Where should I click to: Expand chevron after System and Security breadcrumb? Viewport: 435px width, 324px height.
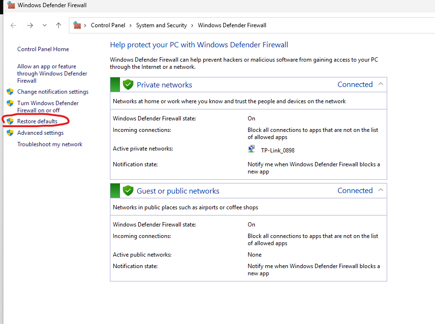coord(192,25)
